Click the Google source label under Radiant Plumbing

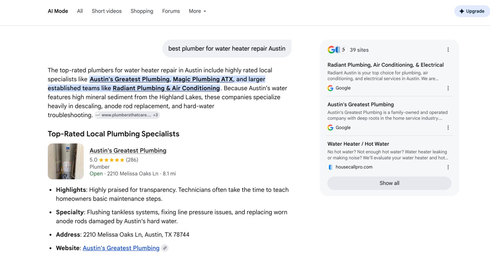coord(343,88)
